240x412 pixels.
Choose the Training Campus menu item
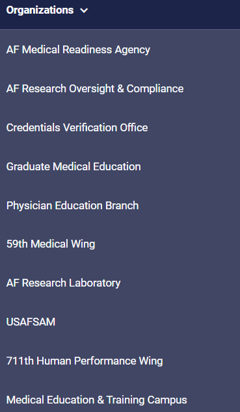point(97,400)
